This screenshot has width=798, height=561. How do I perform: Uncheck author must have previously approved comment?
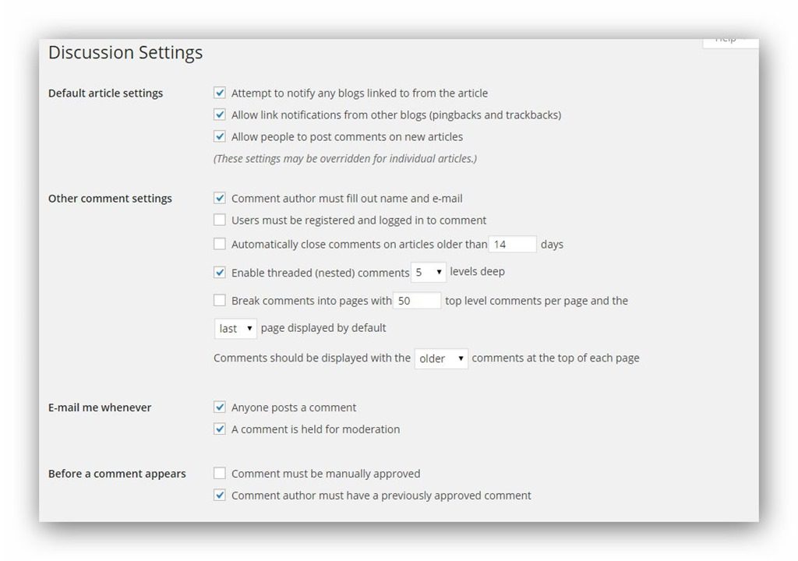pyautogui.click(x=220, y=495)
